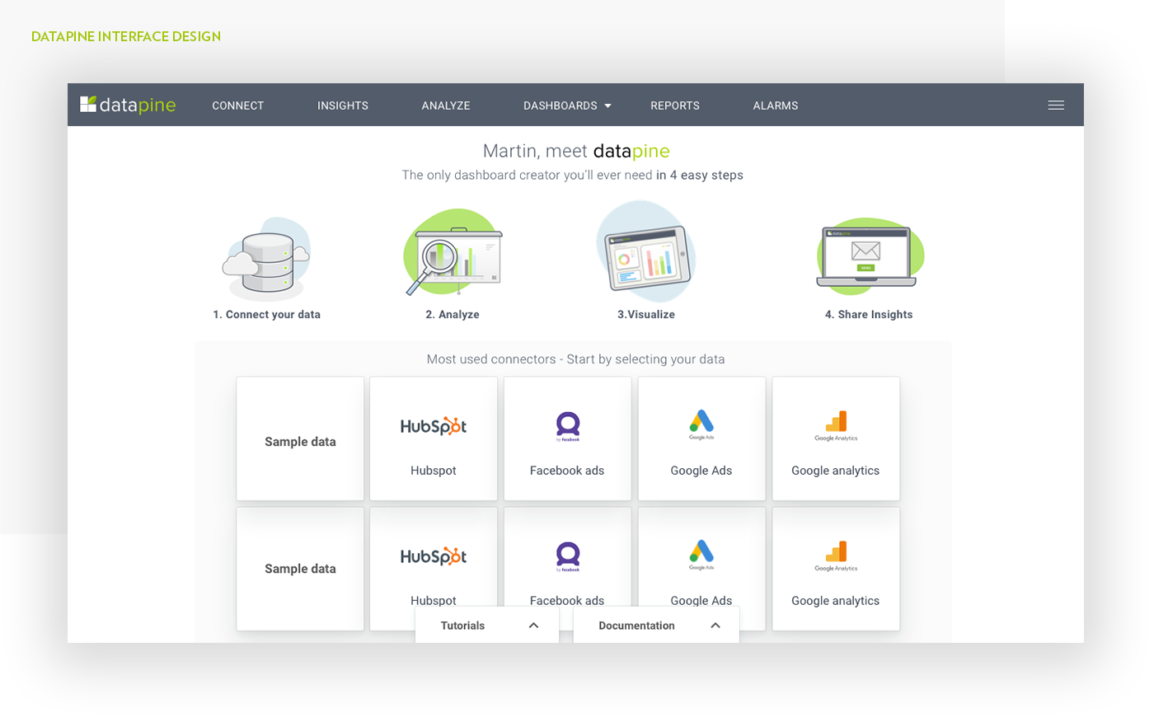Screen dimensions: 1154x722
Task: Click the Visualize tablet illustration
Action: pyautogui.click(x=646, y=252)
